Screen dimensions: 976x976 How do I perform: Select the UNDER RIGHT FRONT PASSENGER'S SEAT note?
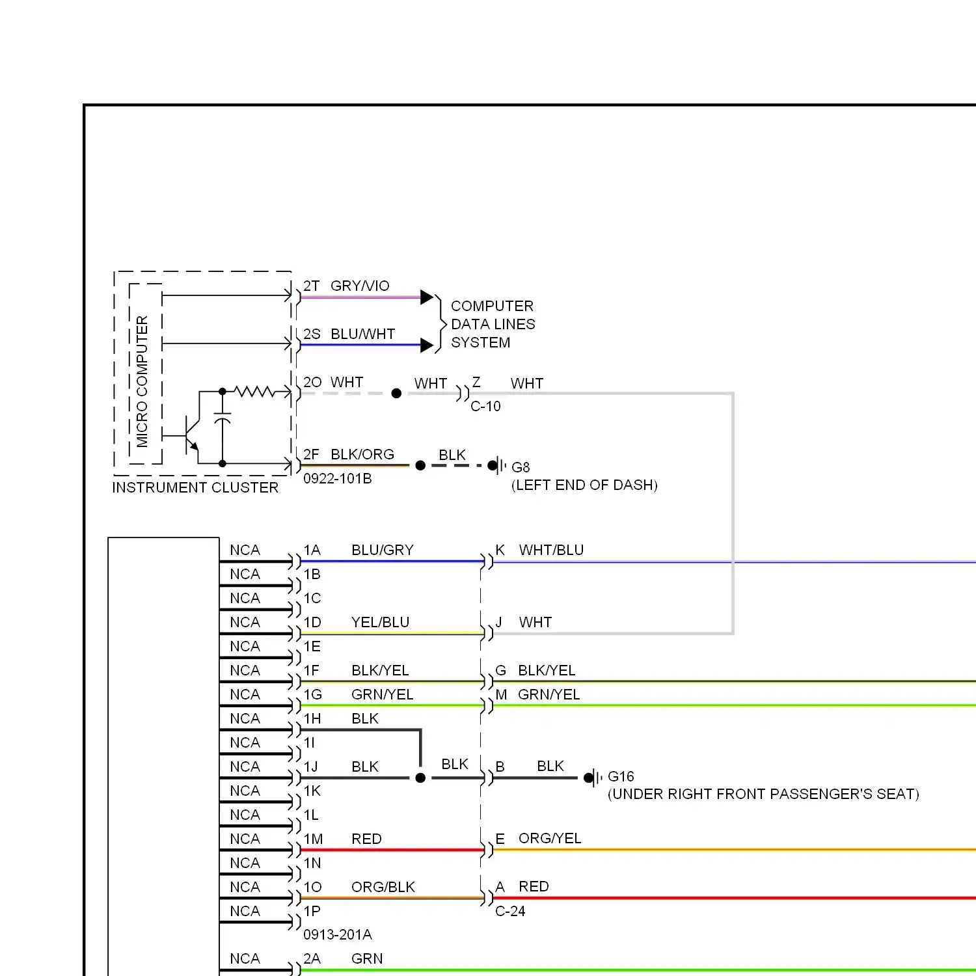click(763, 794)
